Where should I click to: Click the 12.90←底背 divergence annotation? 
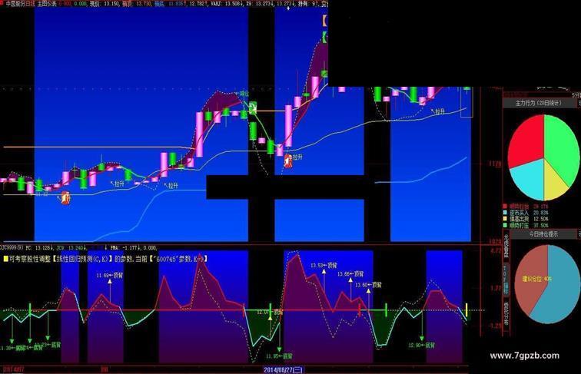422,345
